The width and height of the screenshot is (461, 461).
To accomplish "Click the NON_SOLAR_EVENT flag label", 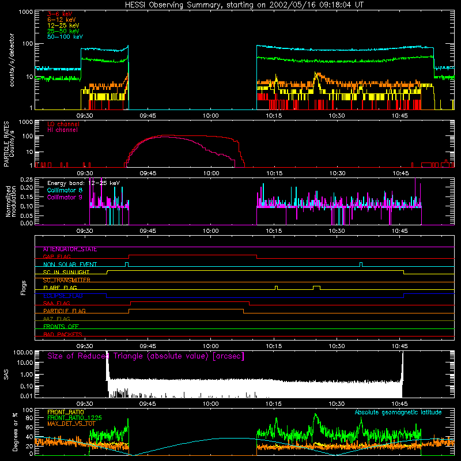I will pos(70,264).
